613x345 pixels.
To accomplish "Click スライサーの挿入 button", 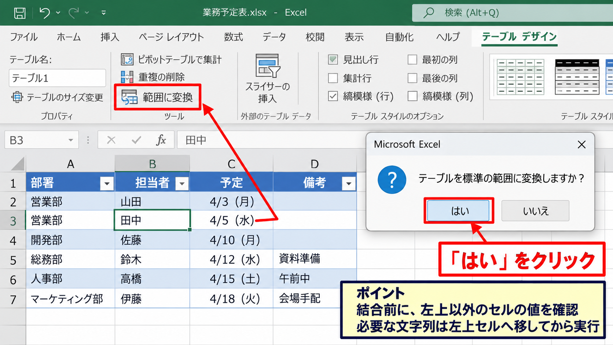I will coord(268,79).
